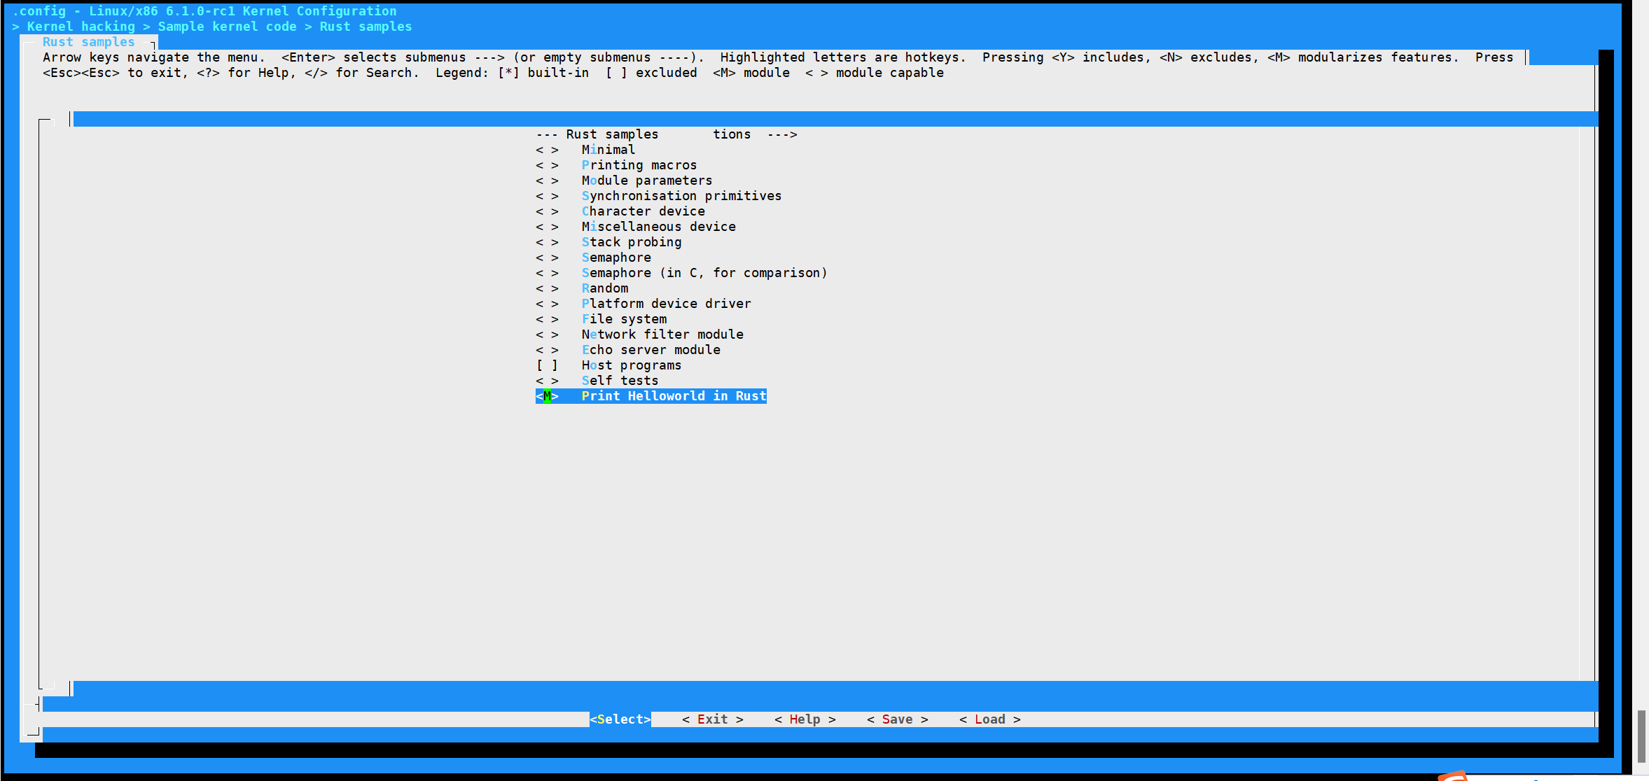
Task: Click the terminal vertical scrollbar thumb
Action: click(1641, 736)
